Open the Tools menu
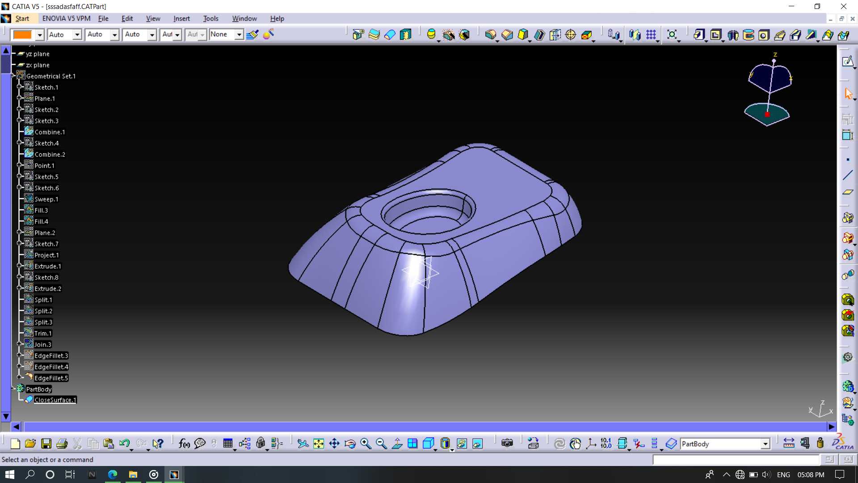Viewport: 858px width, 483px height. [x=210, y=18]
